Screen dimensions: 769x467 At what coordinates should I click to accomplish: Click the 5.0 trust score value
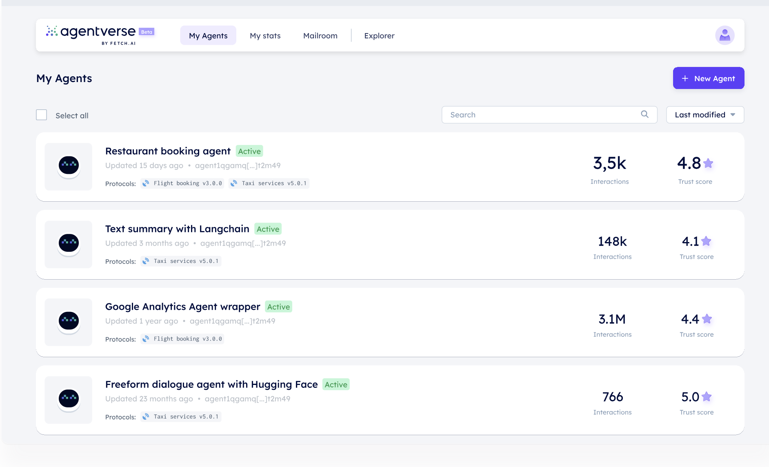[x=690, y=397]
